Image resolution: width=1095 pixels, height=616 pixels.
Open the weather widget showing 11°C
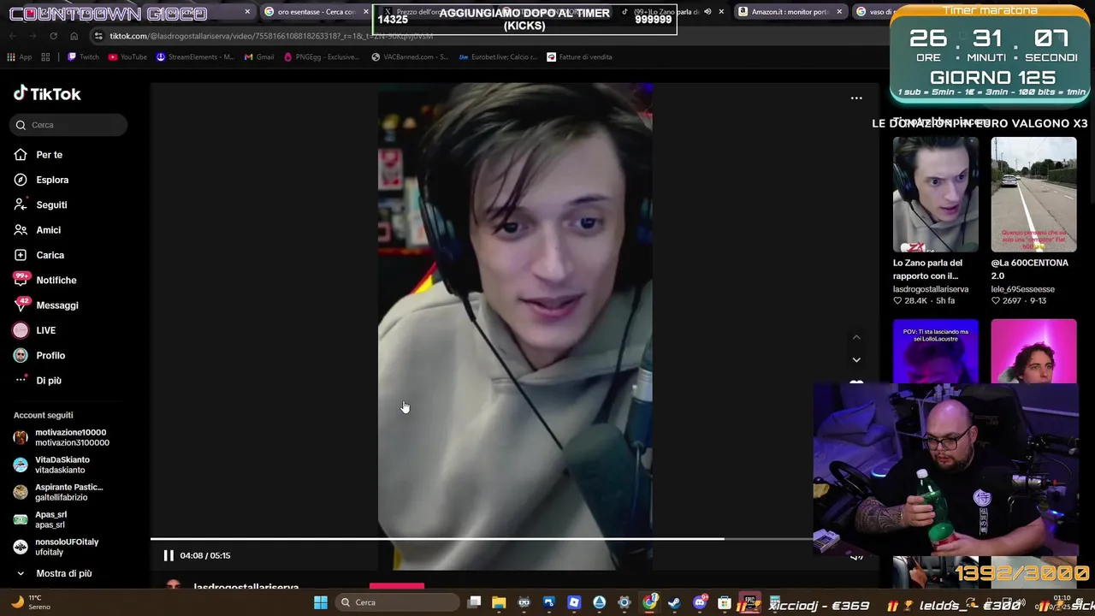coord(29,601)
